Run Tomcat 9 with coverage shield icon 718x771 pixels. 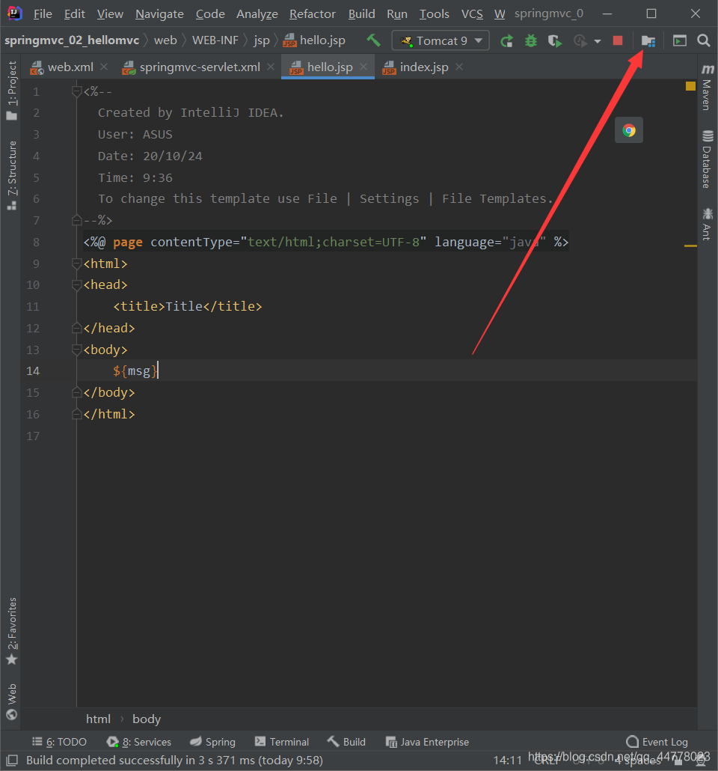click(555, 41)
